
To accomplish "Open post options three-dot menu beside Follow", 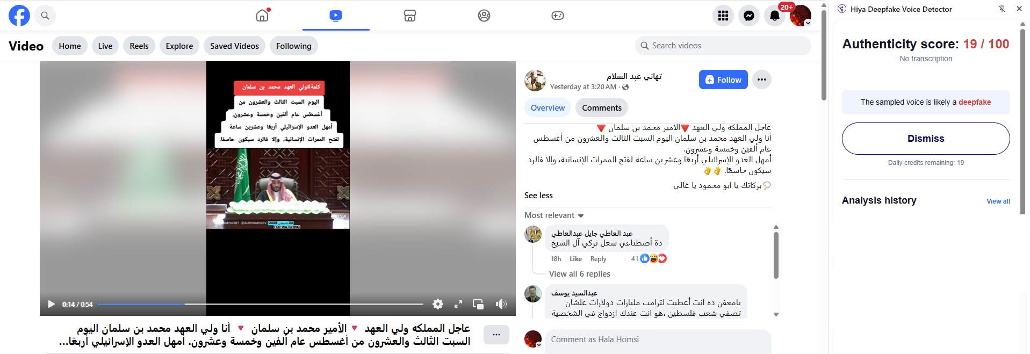I will click(x=762, y=80).
